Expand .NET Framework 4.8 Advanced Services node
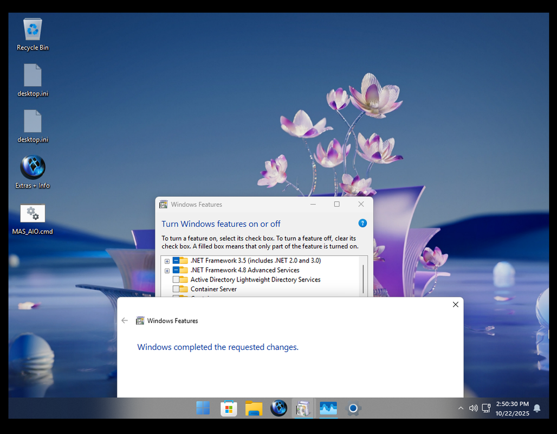 (x=167, y=271)
